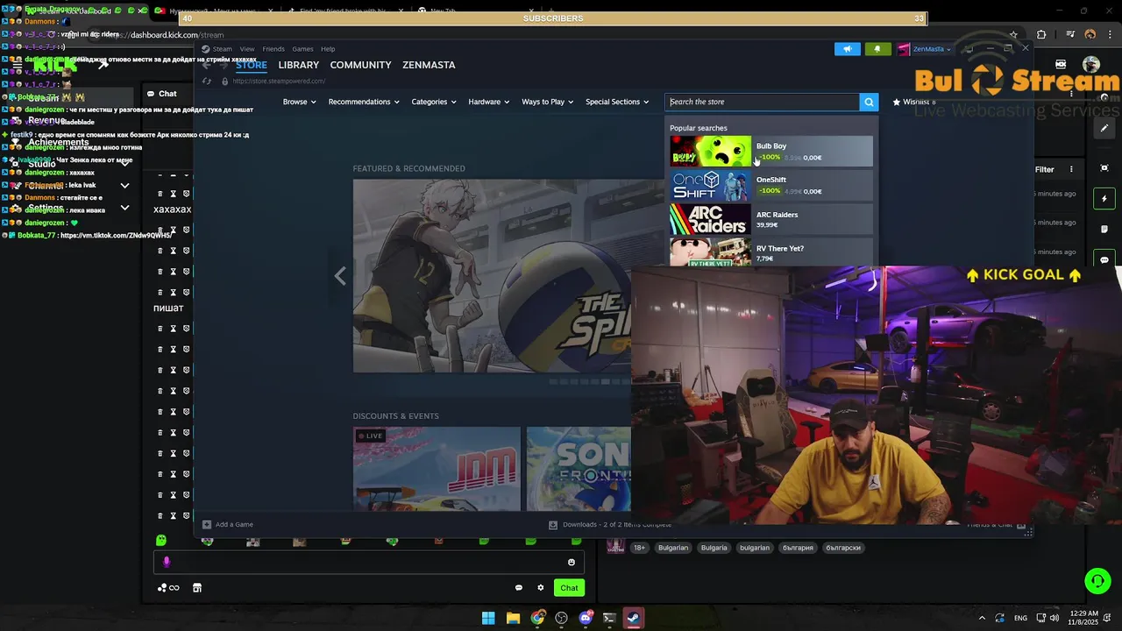The height and width of the screenshot is (631, 1122).
Task: Open Kick chat settings gear icon
Action: click(541, 588)
